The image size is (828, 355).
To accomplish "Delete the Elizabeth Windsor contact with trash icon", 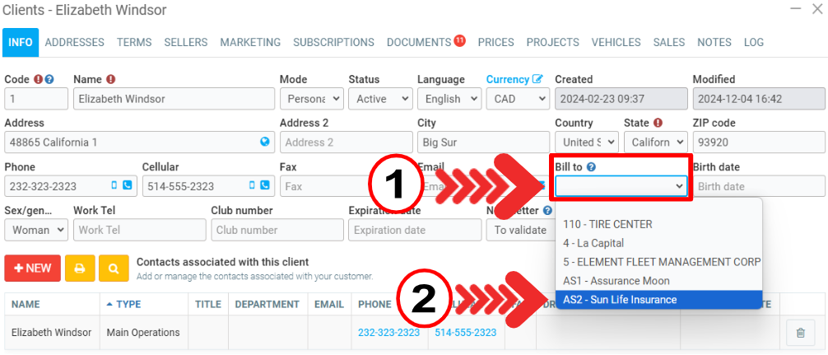I will tap(799, 333).
